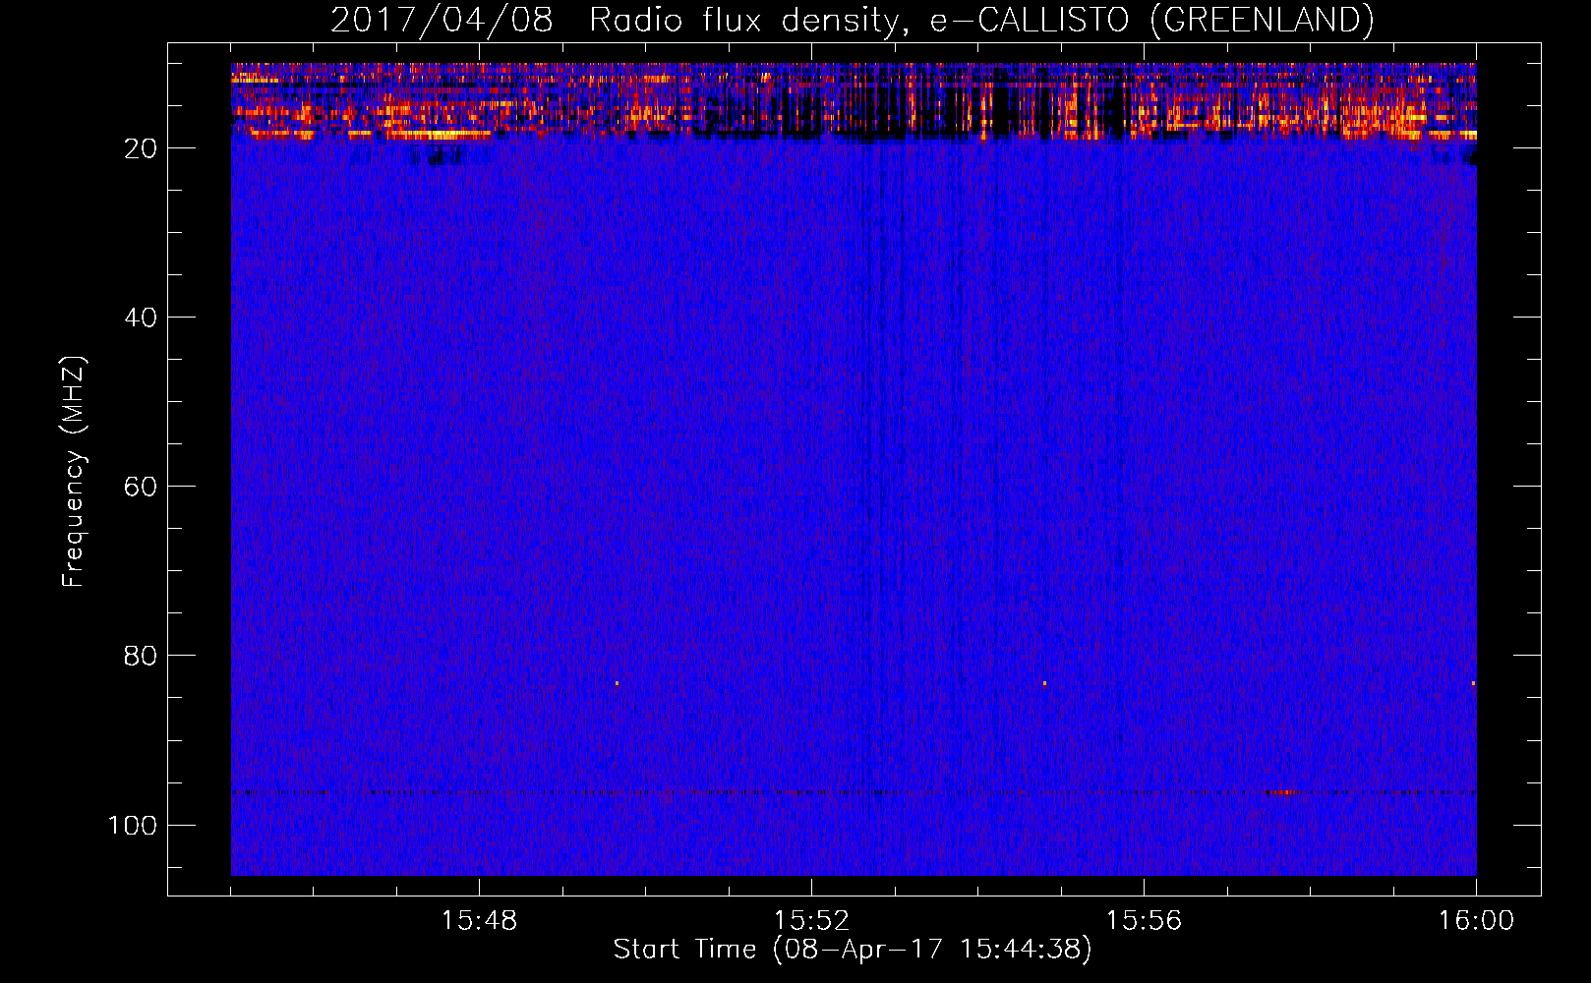Click the 15:56 time tick label
This screenshot has height=983, width=1591.
(x=1144, y=920)
